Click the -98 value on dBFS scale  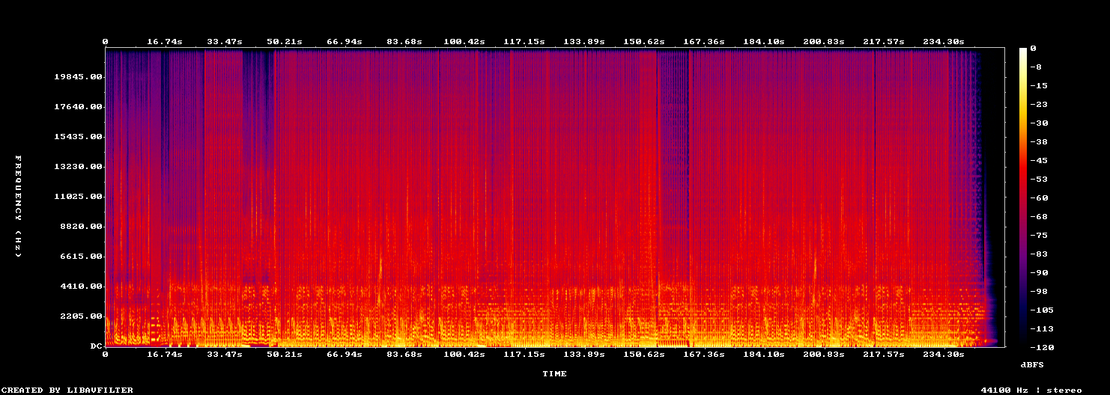(1039, 291)
